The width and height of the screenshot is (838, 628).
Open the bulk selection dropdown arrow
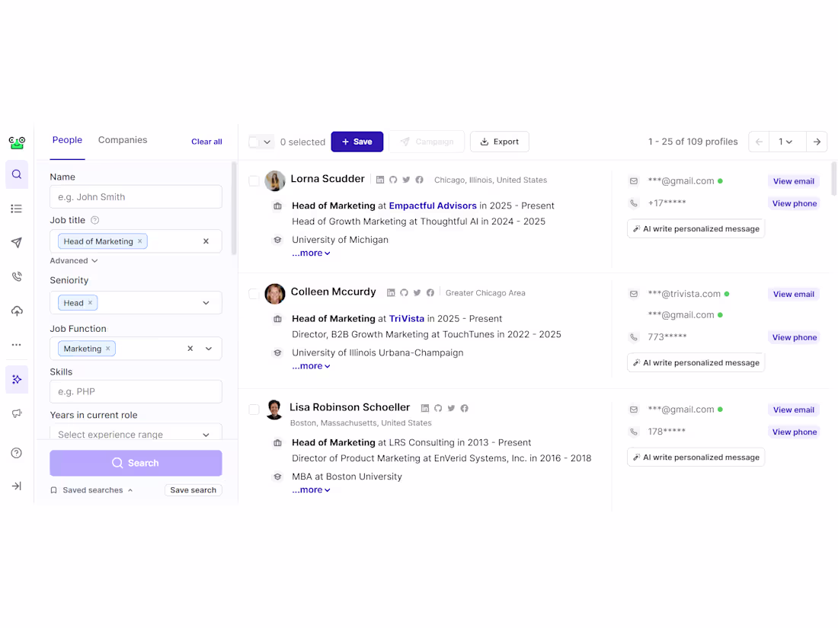[267, 142]
